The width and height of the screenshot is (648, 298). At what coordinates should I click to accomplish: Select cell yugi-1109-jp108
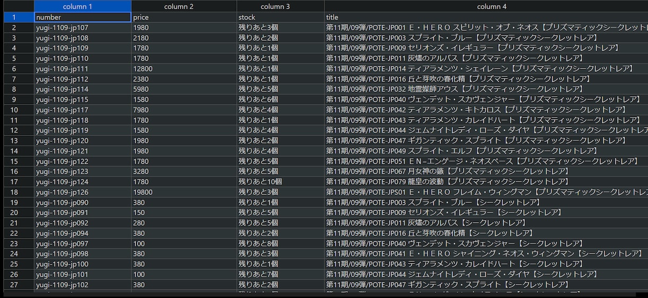coord(82,38)
